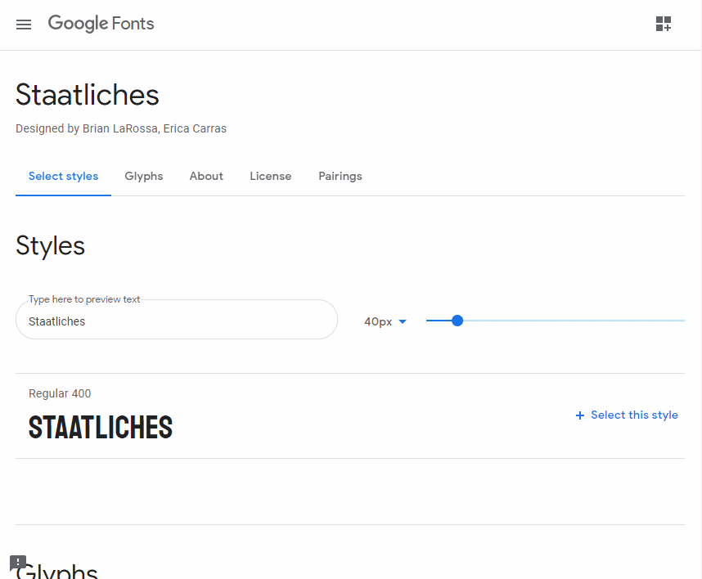Open the hamburger navigation menu
The height and width of the screenshot is (579, 702).
coord(24,25)
